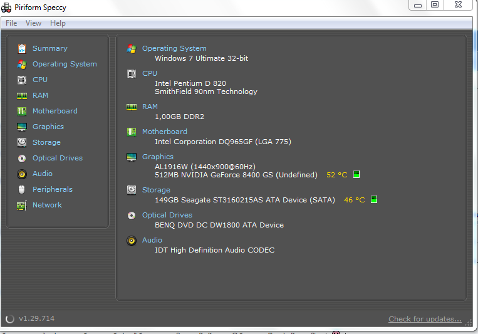Click the Motherboard icon in summary panel
478x334 pixels.
pyautogui.click(x=132, y=132)
